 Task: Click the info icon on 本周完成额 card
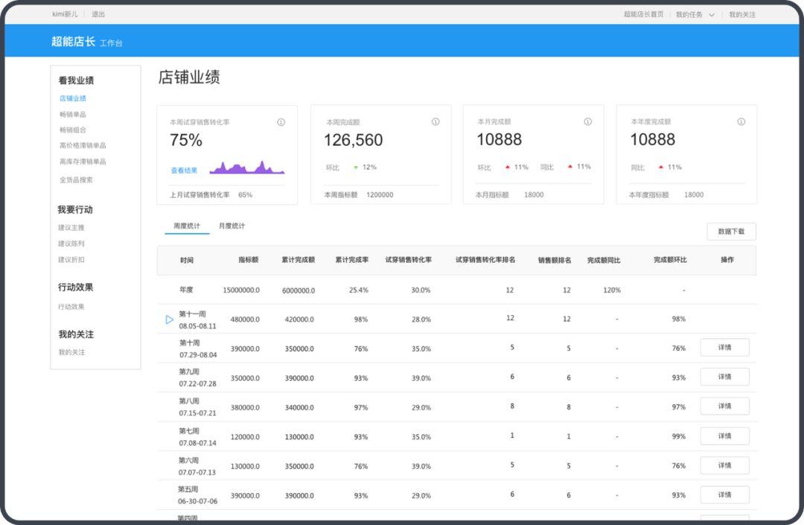pyautogui.click(x=435, y=122)
